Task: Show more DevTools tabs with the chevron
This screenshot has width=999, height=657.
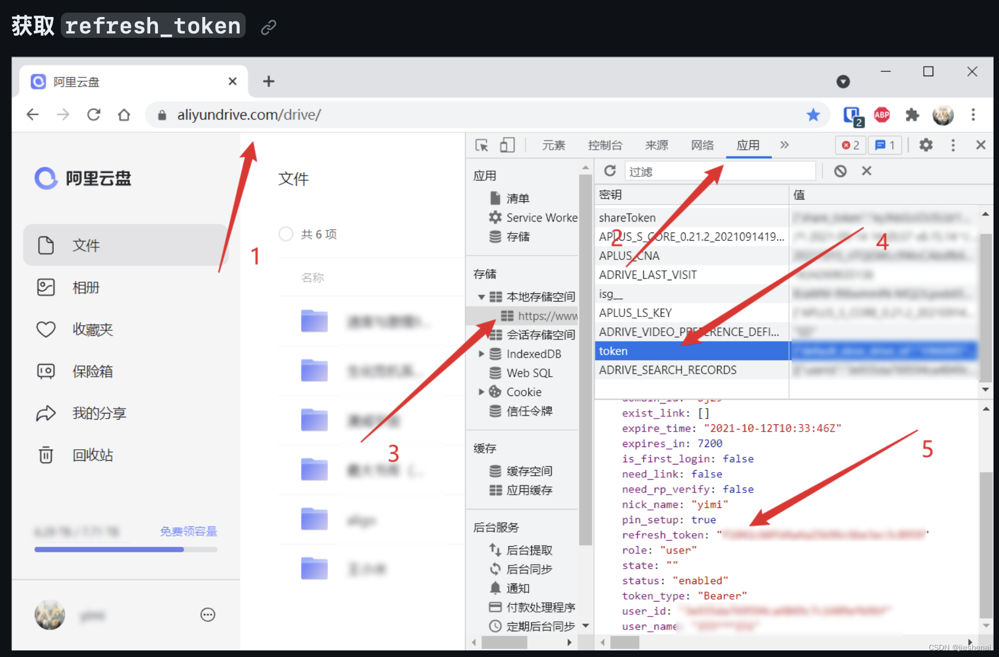Action: pyautogui.click(x=785, y=145)
